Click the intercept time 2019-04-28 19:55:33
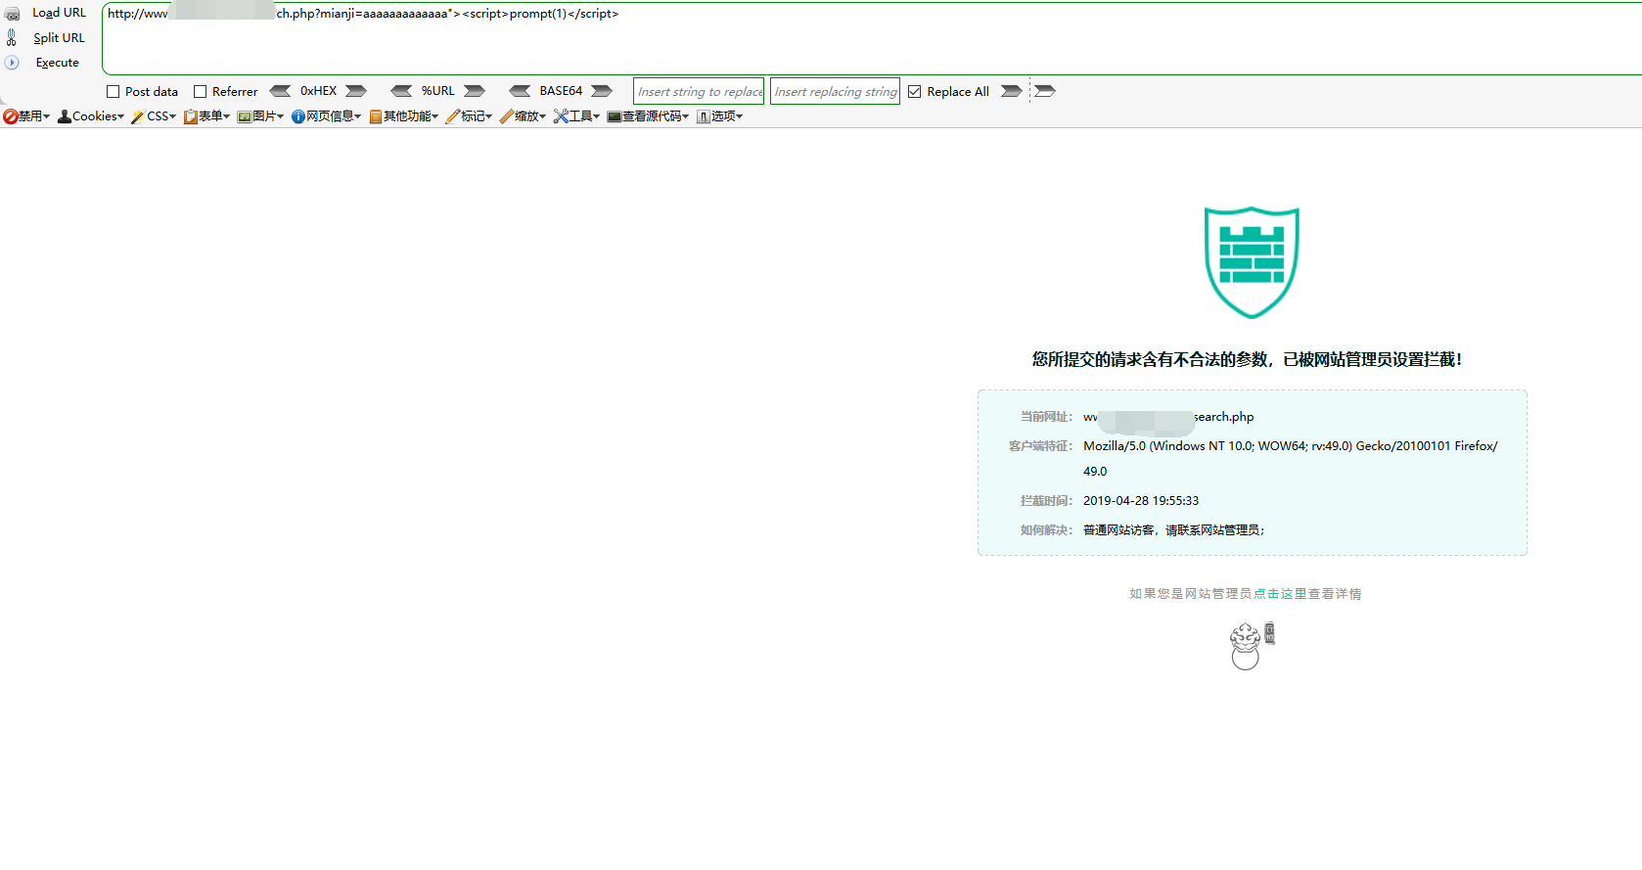The height and width of the screenshot is (870, 1642). [1141, 501]
